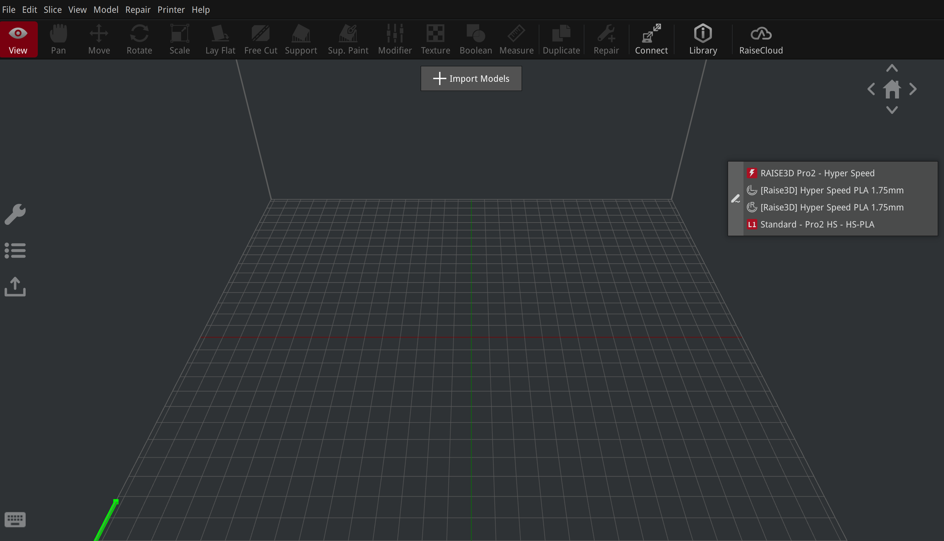Open the Printer menu
The image size is (944, 541).
pos(171,10)
